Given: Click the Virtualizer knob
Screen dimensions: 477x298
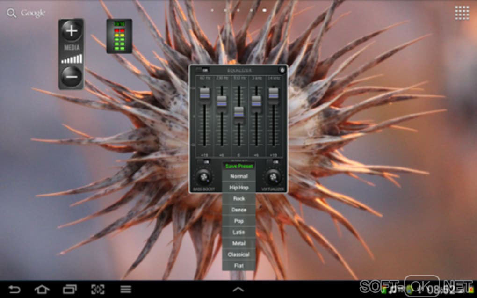Looking at the screenshot, I should coord(273,176).
